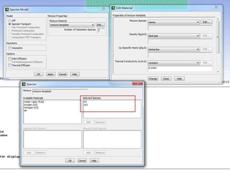Image resolution: width=230 pixels, height=170 pixels.
Task: Select the Species Transport radio button
Action: tap(10, 24)
